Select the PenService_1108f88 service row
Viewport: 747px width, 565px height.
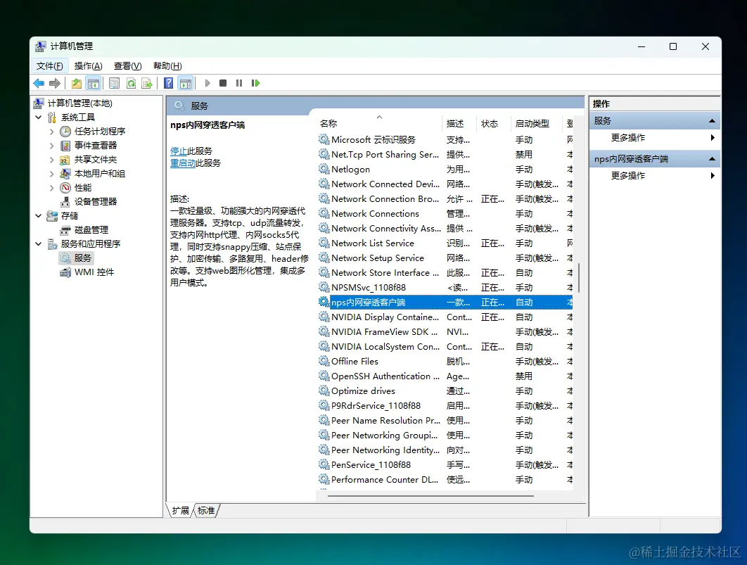tap(445, 465)
